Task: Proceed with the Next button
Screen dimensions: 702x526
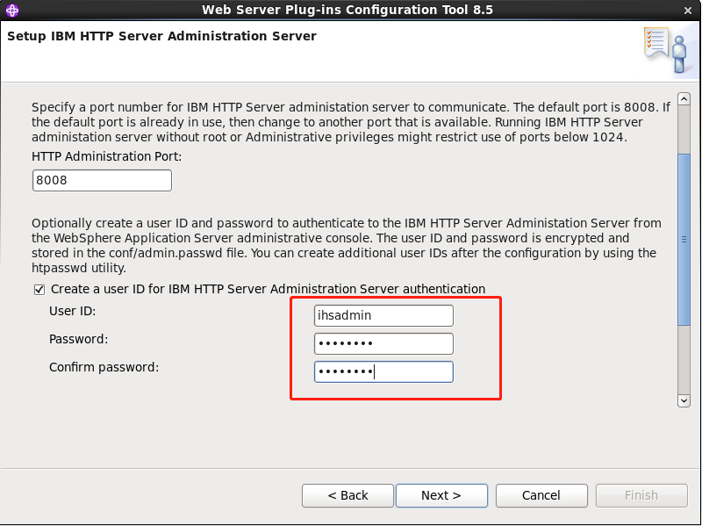Action: click(x=441, y=495)
